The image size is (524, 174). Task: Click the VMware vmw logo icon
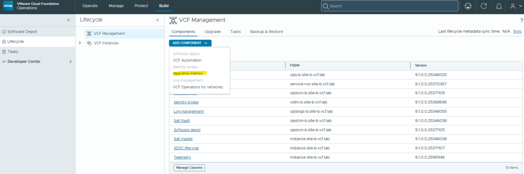click(8, 6)
